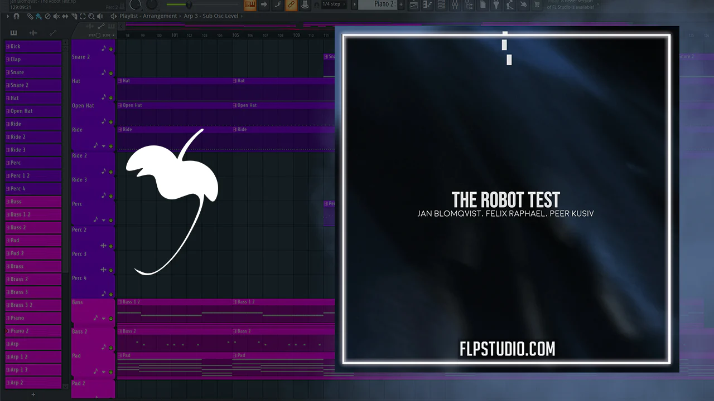Select the Slip tool with double arrows
The image size is (714, 401).
pos(65,16)
